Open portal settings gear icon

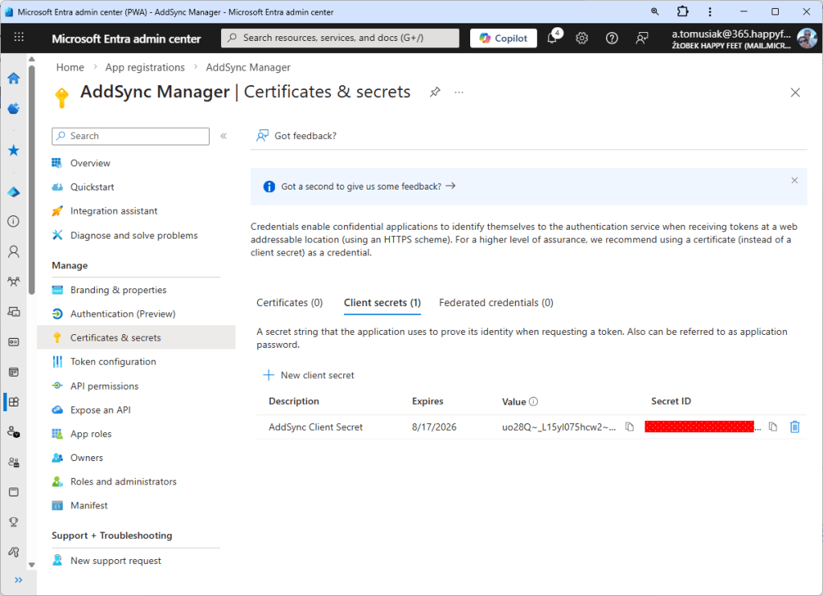tap(582, 38)
